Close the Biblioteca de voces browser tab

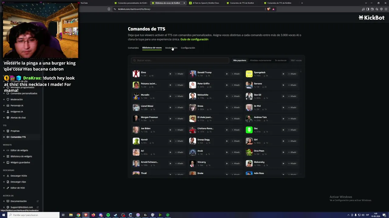[184, 3]
